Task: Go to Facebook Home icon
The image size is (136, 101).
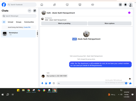Action: click(x=42, y=5)
